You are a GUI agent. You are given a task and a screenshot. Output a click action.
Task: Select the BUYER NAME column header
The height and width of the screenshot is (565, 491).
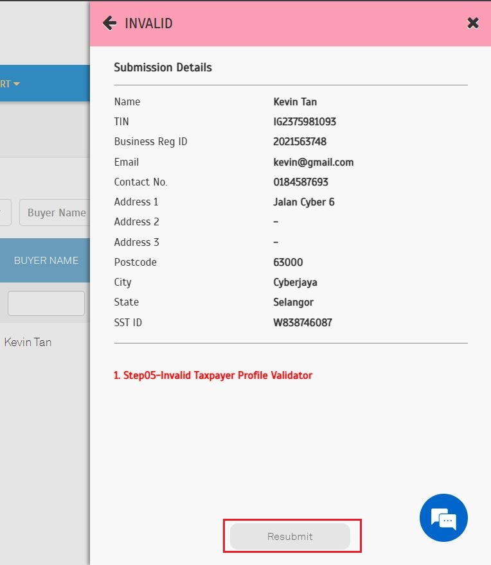(x=46, y=261)
